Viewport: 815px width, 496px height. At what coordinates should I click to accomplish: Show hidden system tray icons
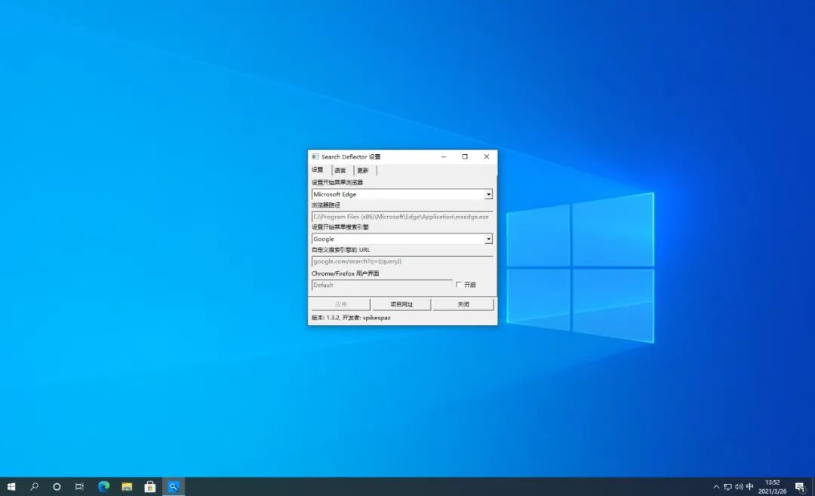716,487
